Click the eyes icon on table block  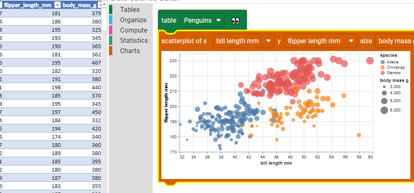click(236, 20)
